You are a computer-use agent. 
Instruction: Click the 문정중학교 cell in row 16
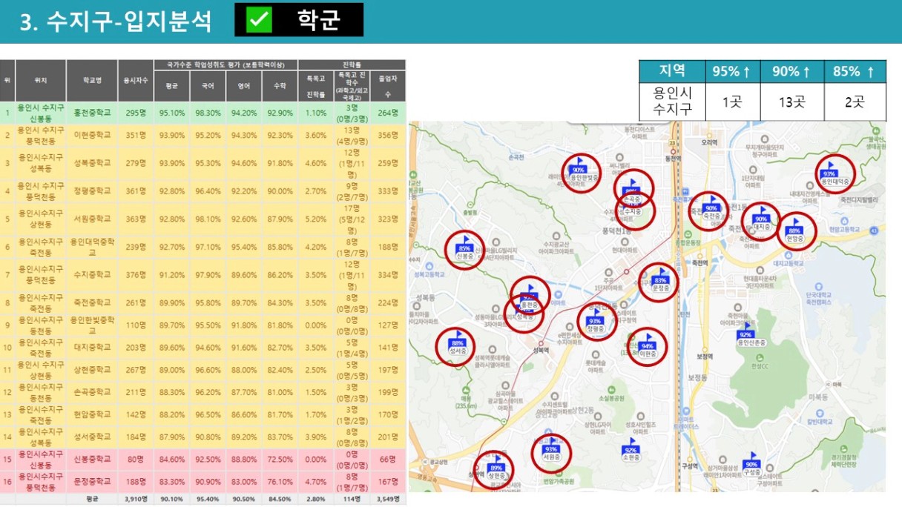(x=92, y=482)
